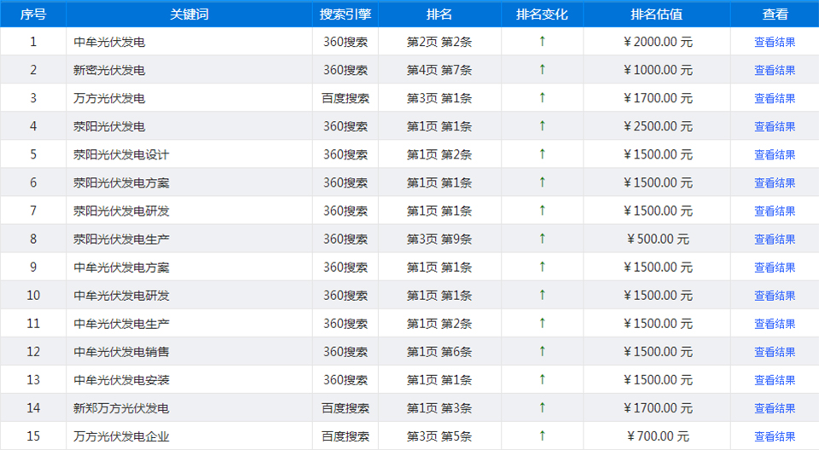Click ranking 第3页 第5条

(x=439, y=436)
